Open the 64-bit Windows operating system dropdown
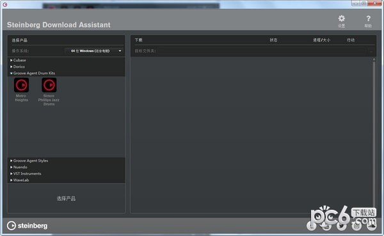The width and height of the screenshot is (384, 236). click(x=93, y=51)
